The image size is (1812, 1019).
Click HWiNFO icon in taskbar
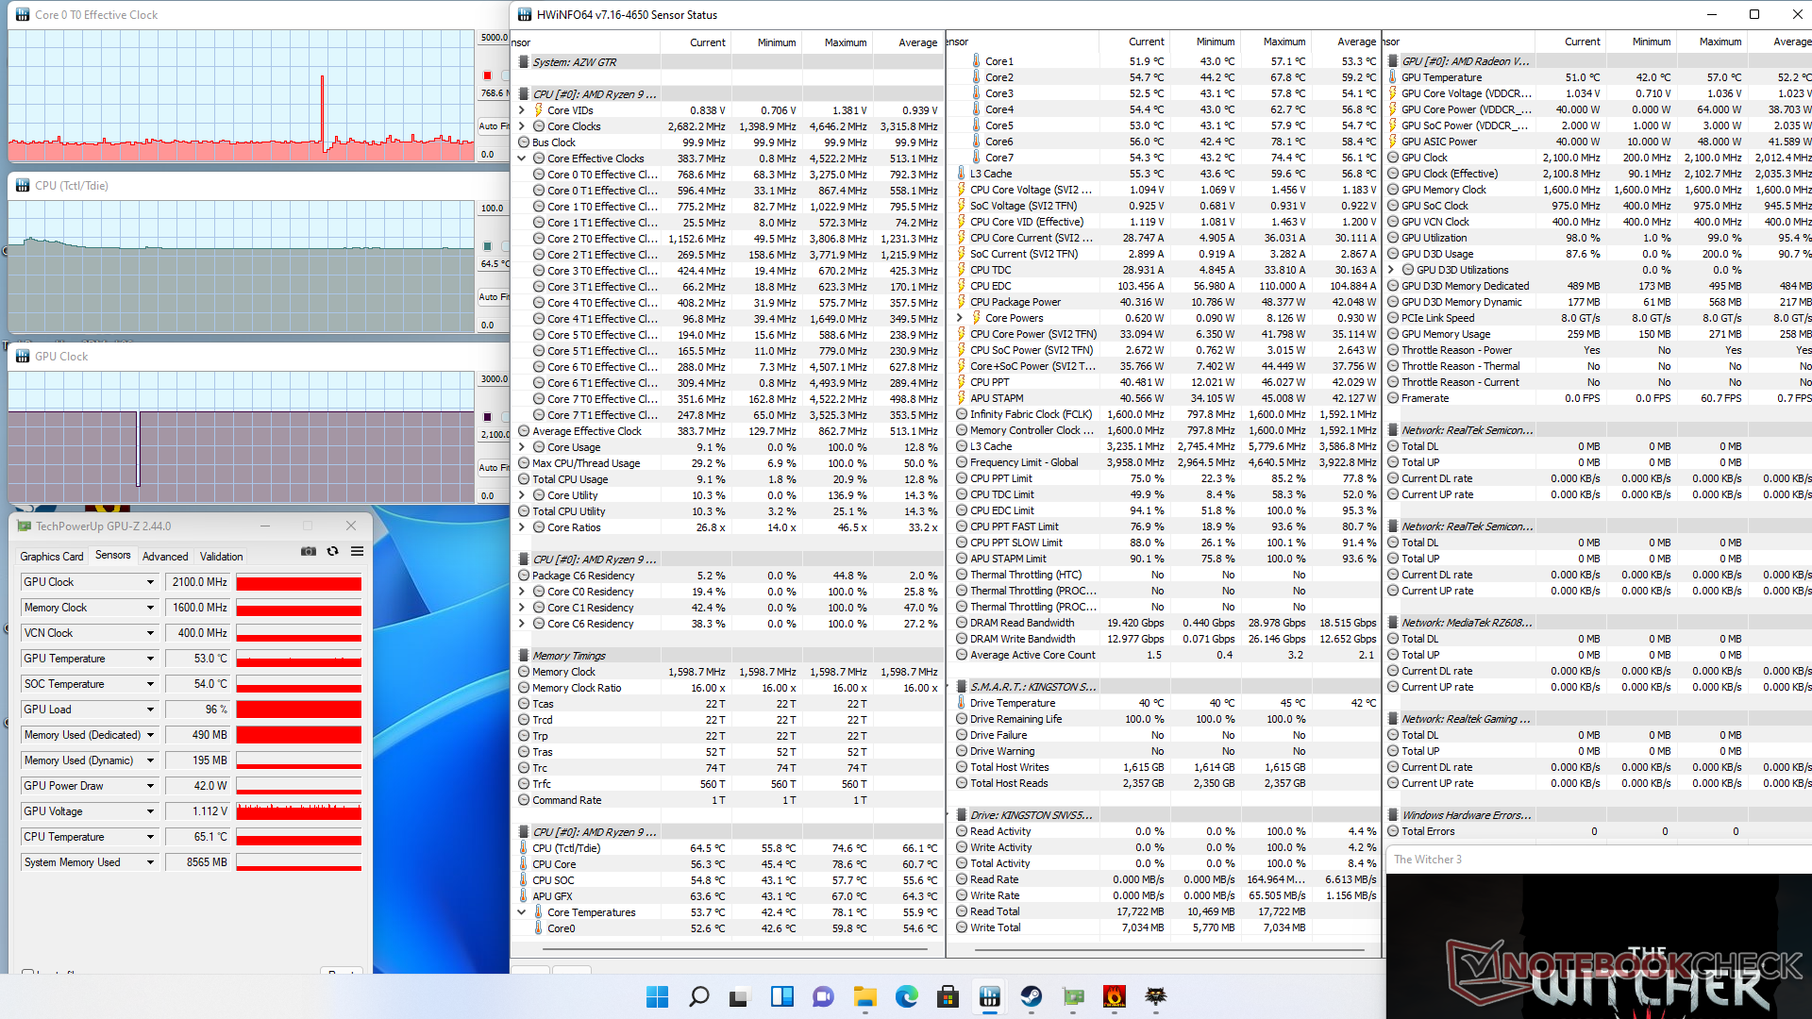pos(989,996)
